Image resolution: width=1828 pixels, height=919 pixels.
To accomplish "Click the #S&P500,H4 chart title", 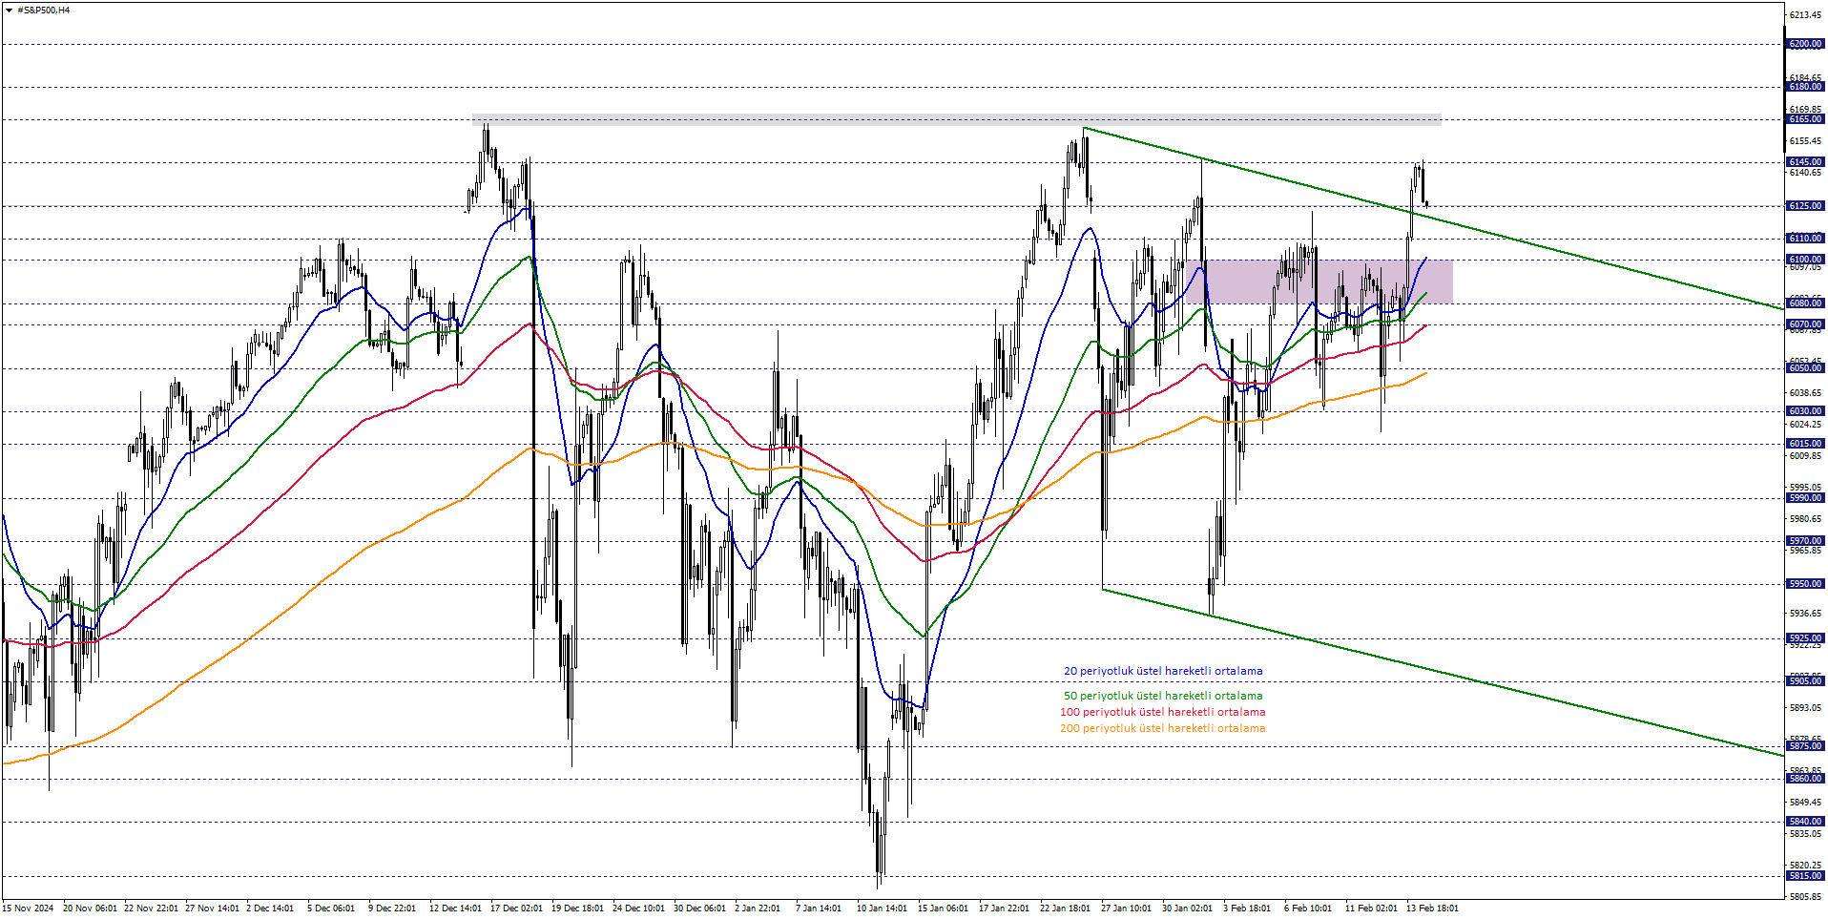I will click(x=44, y=10).
